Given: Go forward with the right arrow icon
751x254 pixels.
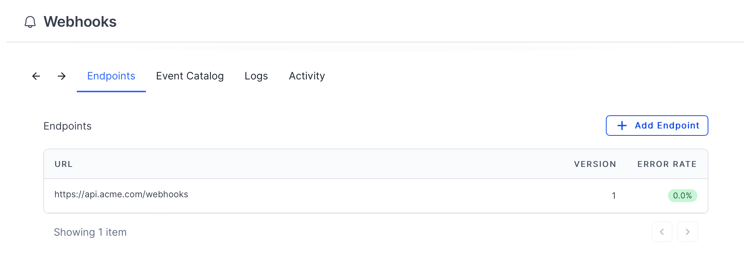Looking at the screenshot, I should 62,76.
